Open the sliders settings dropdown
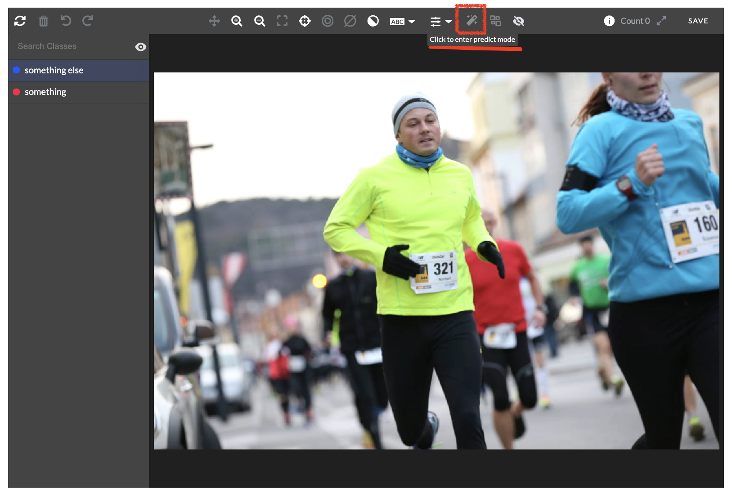Viewport: 732px width, 494px height. point(440,21)
